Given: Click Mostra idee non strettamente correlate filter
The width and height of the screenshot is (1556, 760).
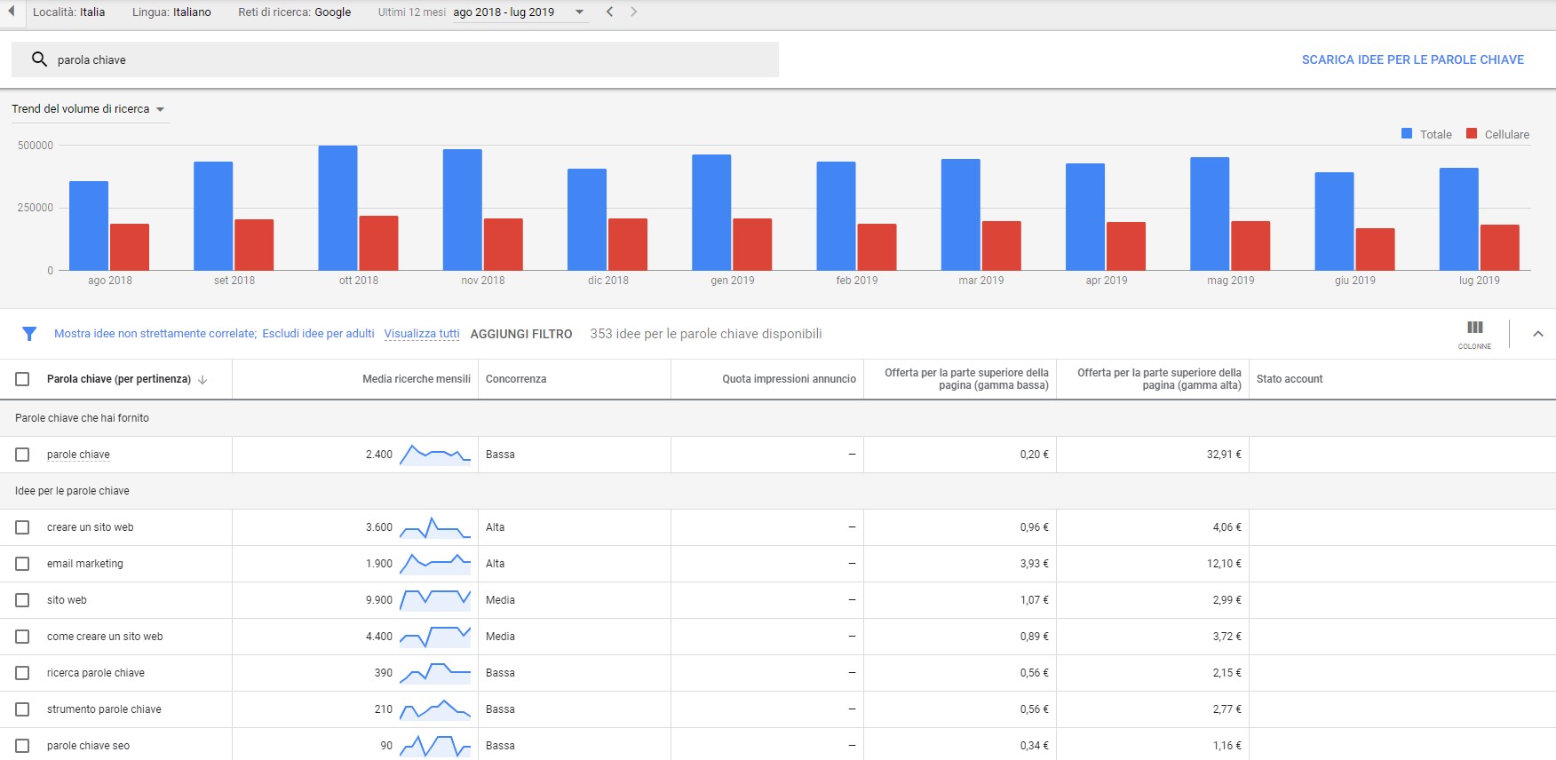Looking at the screenshot, I should [155, 334].
